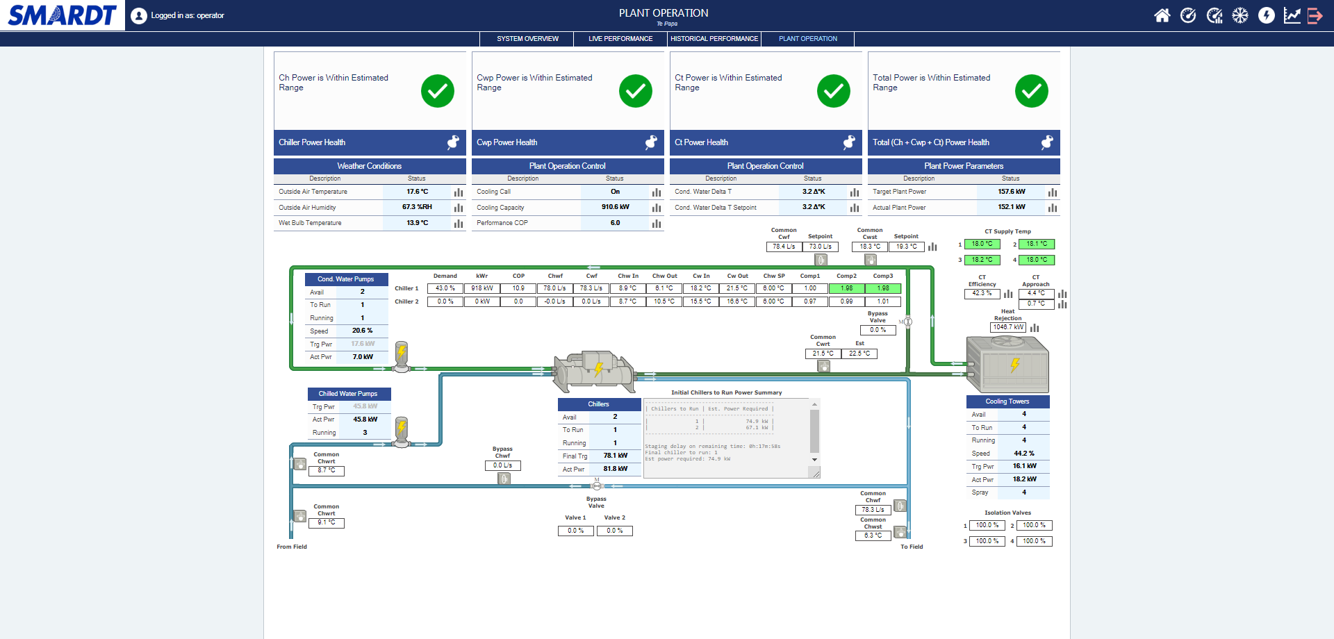
Task: Click the Chiller Power Health header
Action: click(x=370, y=142)
